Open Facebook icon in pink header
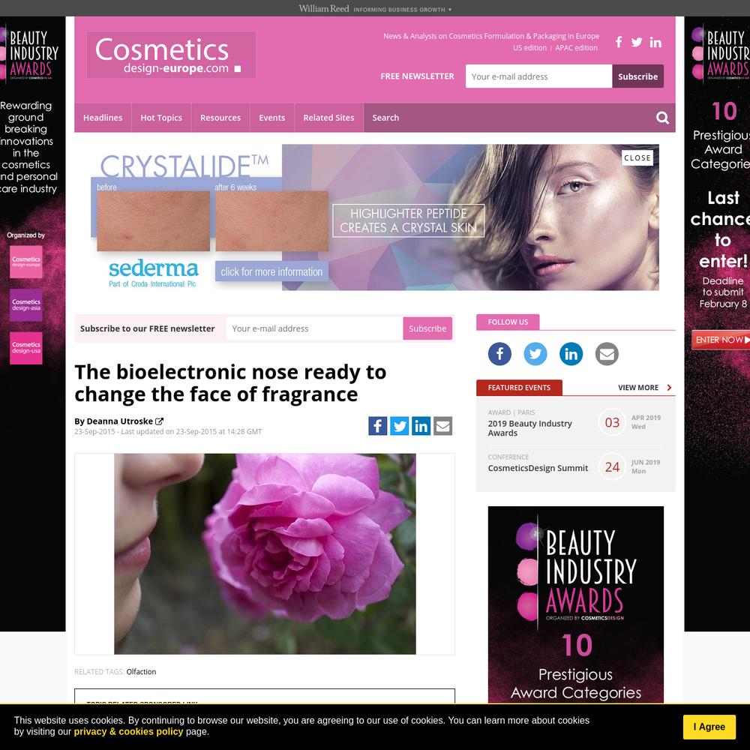 pos(619,42)
